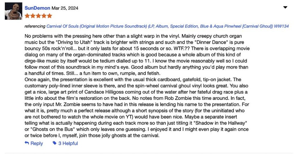Click the Reply arrow icon

27,143
